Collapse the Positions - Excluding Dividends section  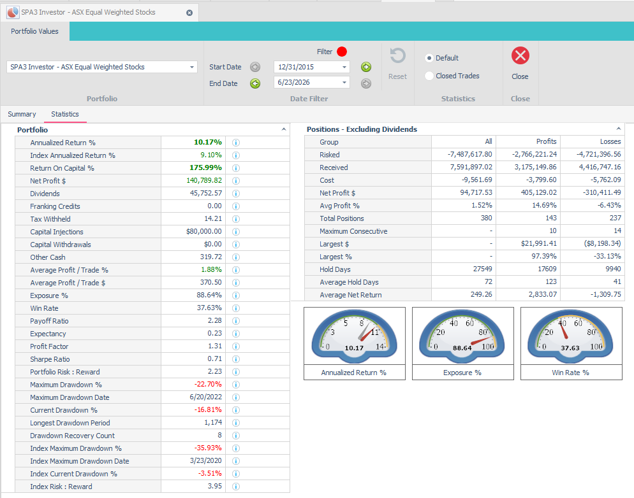coord(619,129)
